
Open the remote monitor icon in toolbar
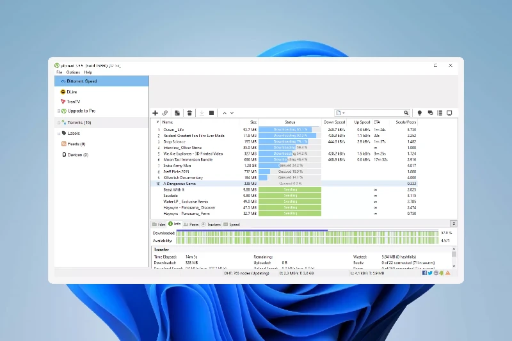click(449, 113)
